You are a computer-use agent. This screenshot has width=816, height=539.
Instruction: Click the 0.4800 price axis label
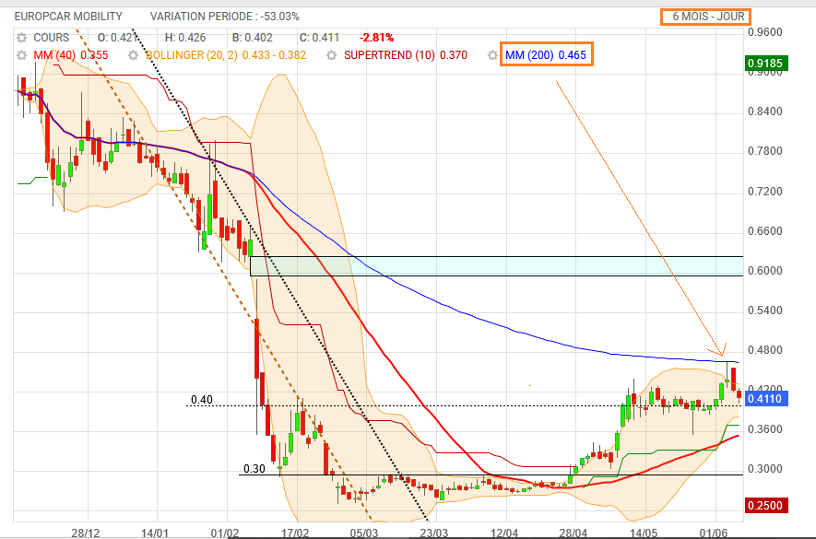[765, 350]
